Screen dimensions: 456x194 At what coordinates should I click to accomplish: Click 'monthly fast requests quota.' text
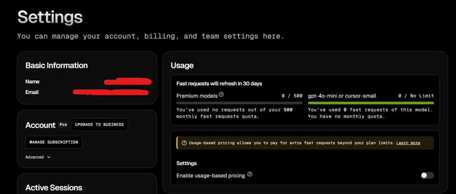pos(218,116)
